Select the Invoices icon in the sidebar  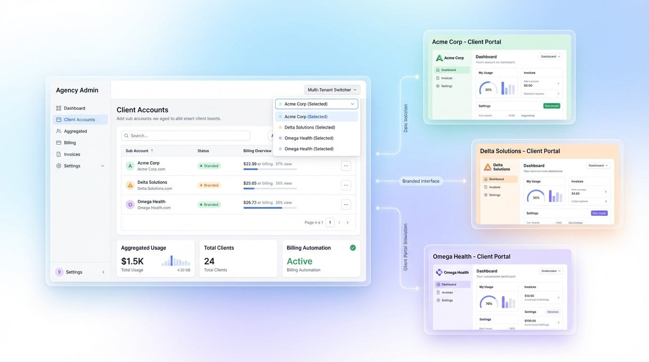coord(59,154)
